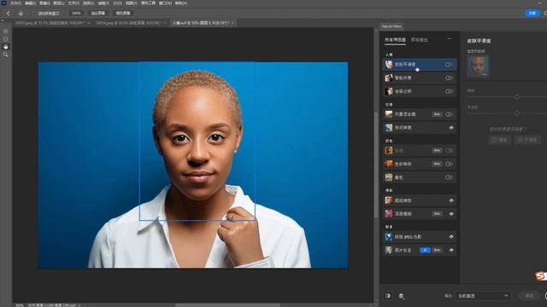This screenshot has height=307, width=547.
Task: Click the 100% zoom button
Action: [76, 14]
